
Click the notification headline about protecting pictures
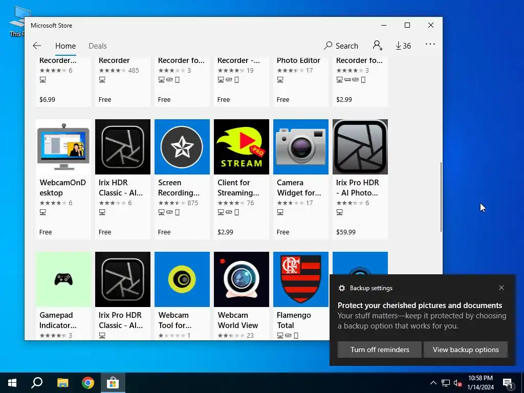(420, 305)
